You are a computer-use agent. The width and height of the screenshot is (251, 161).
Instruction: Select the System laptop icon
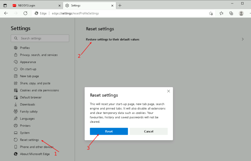[16, 133]
